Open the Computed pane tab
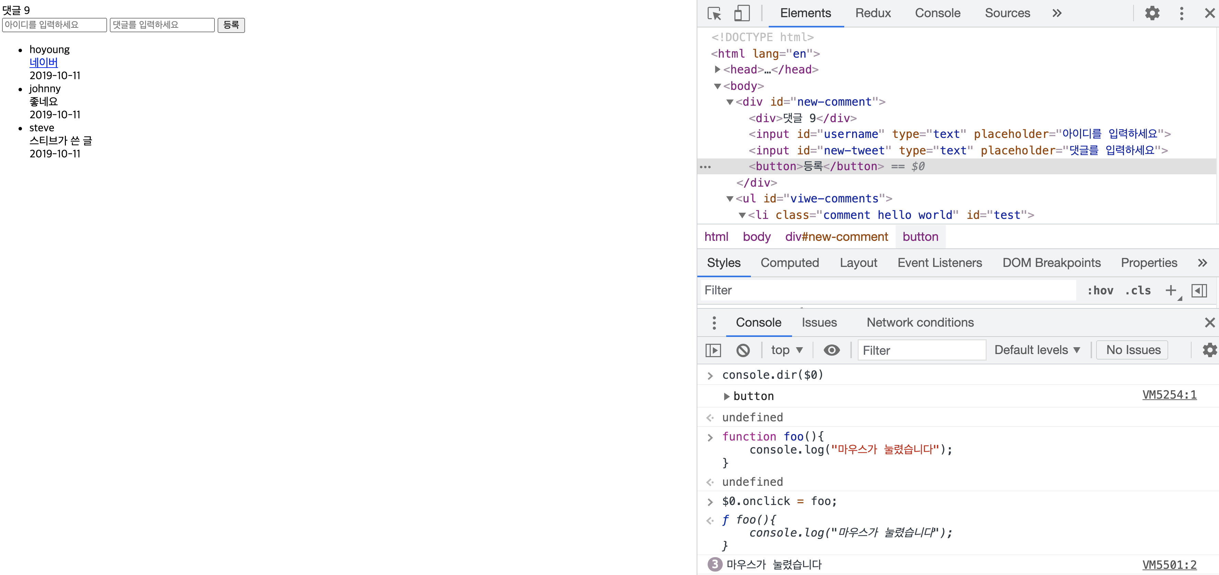 pyautogui.click(x=789, y=263)
